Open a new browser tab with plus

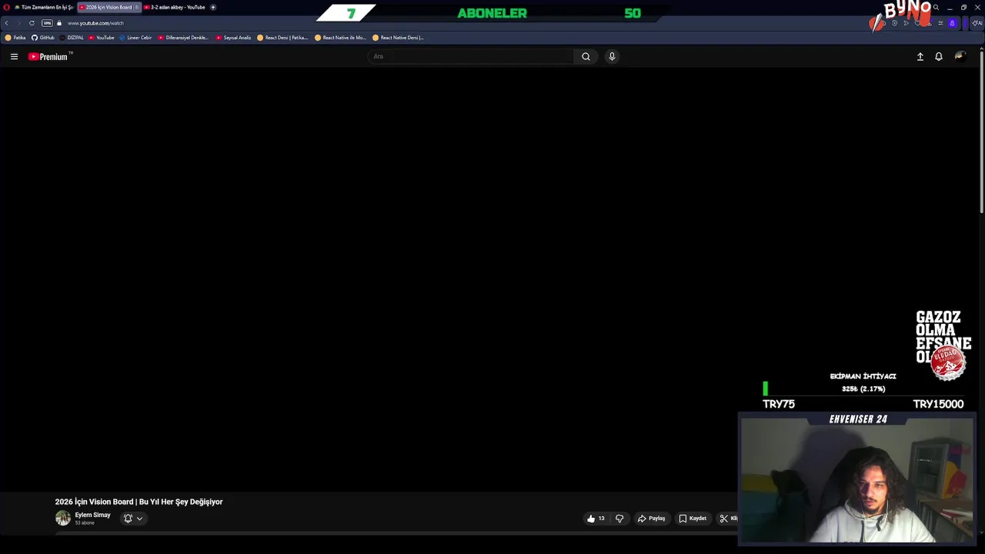(x=213, y=7)
